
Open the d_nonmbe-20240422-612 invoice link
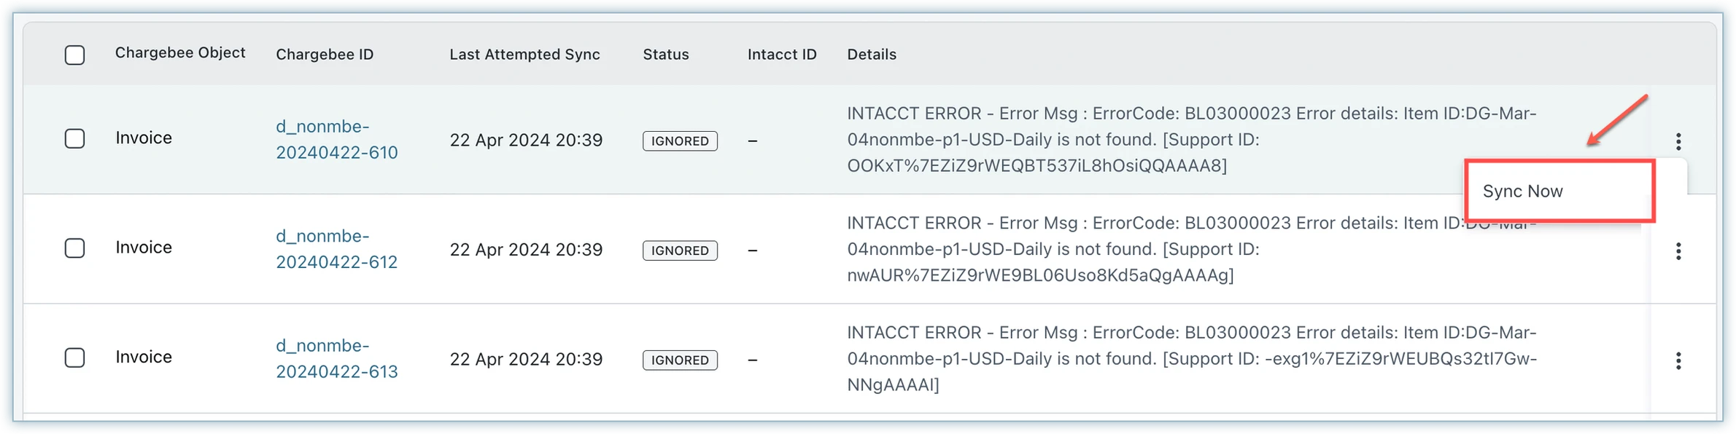click(x=336, y=249)
